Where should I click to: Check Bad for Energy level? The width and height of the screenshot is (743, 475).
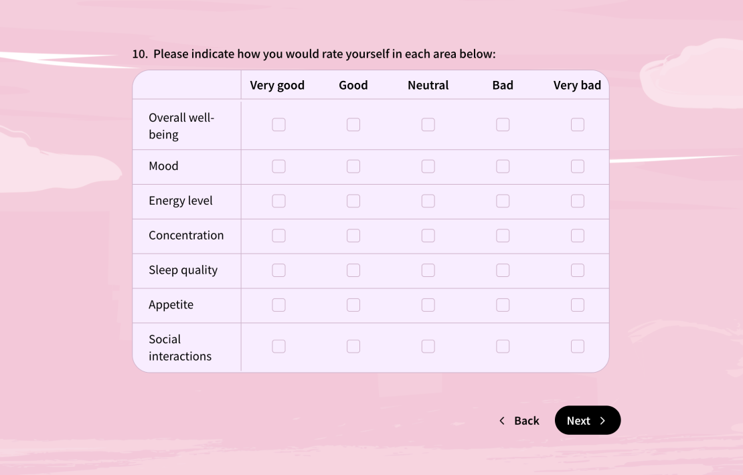(503, 201)
